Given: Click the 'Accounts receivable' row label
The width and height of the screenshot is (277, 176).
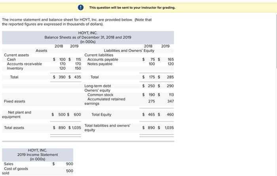Looking at the screenshot, I should coord(25,64).
